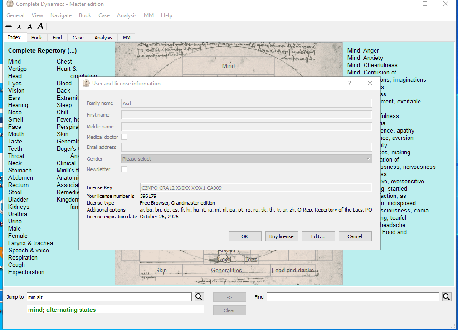Switch to the Book tab
The image size is (458, 330).
[37, 38]
